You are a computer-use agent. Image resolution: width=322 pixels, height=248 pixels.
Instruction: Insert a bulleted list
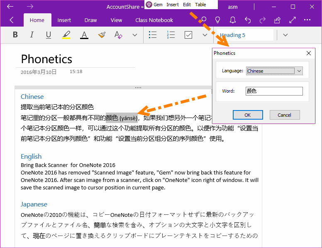pyautogui.click(x=153, y=35)
